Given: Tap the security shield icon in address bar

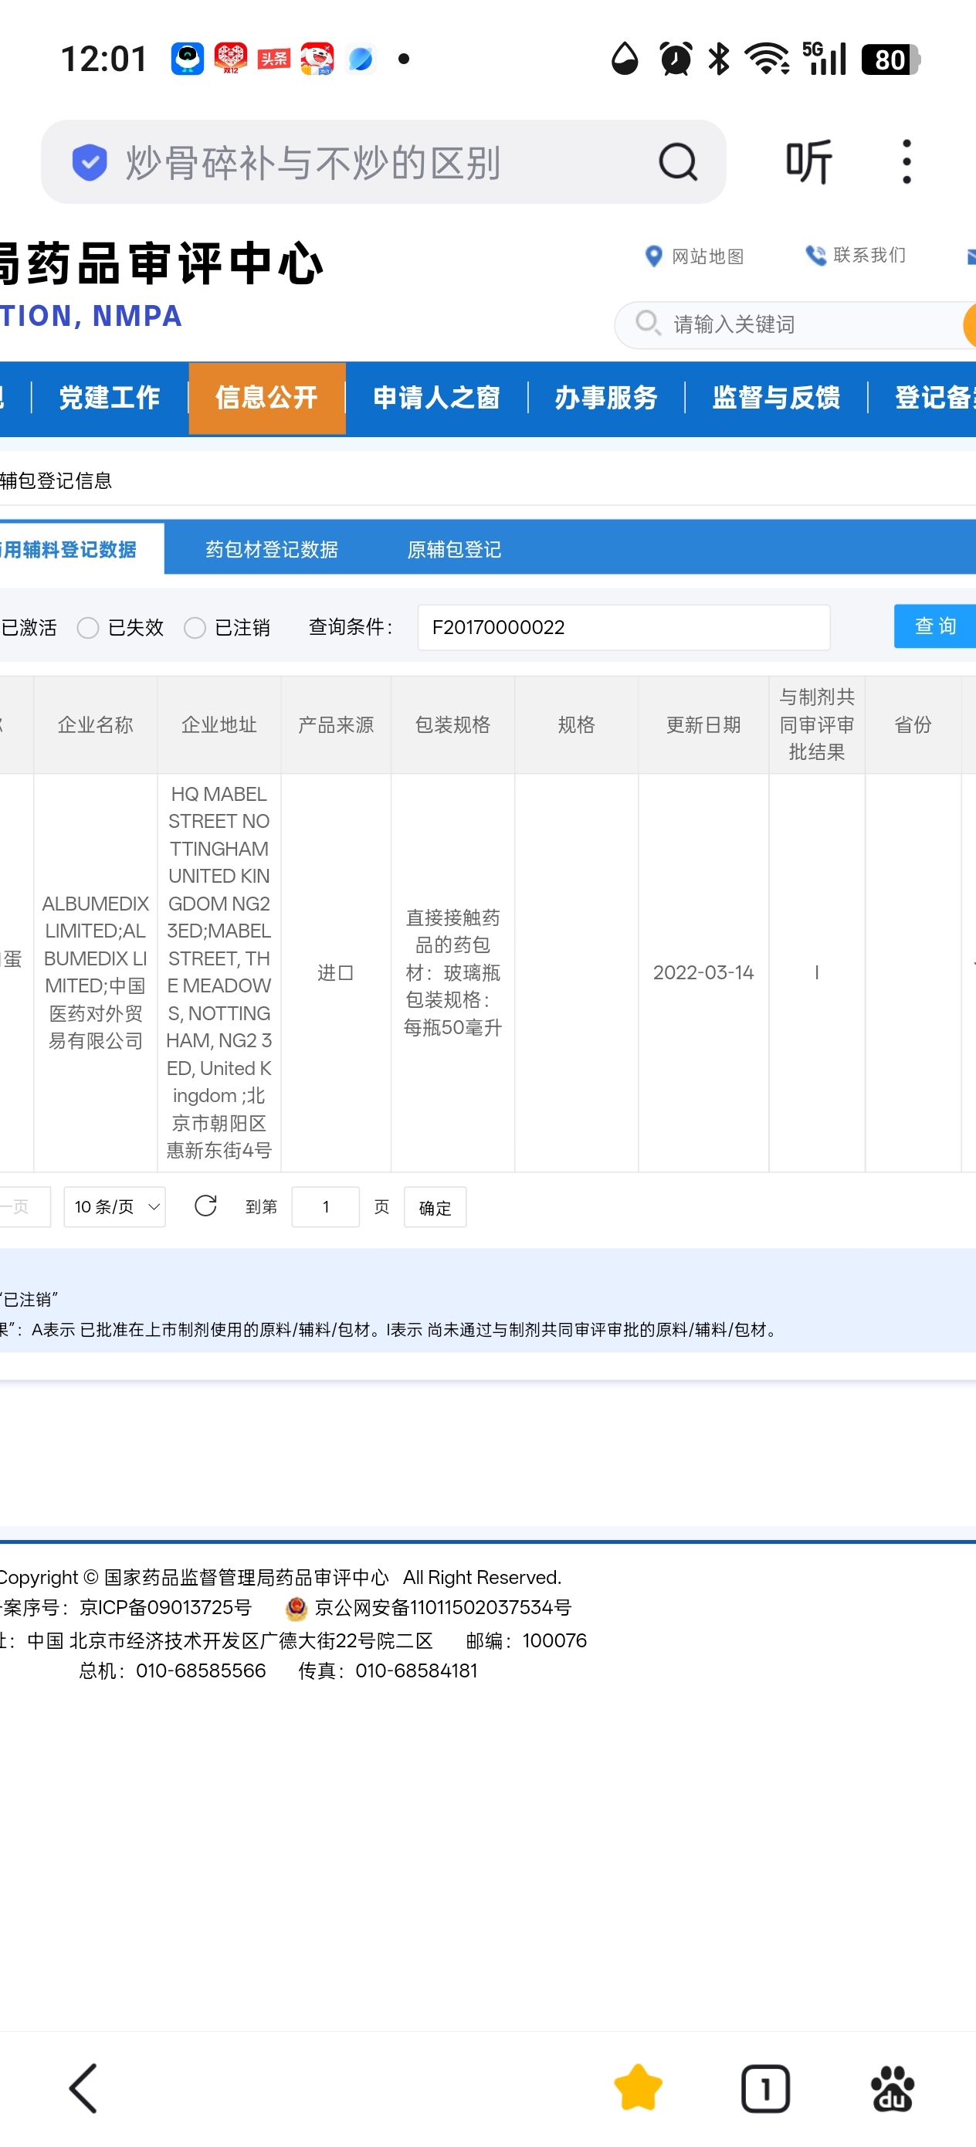Looking at the screenshot, I should pyautogui.click(x=89, y=161).
